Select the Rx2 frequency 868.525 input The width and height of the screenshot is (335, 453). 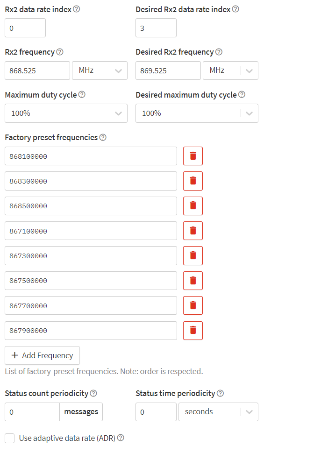coord(37,71)
